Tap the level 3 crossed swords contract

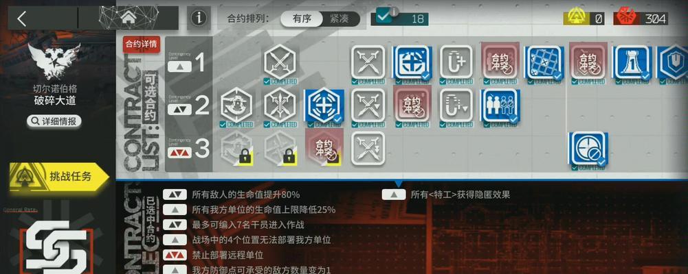[368, 149]
